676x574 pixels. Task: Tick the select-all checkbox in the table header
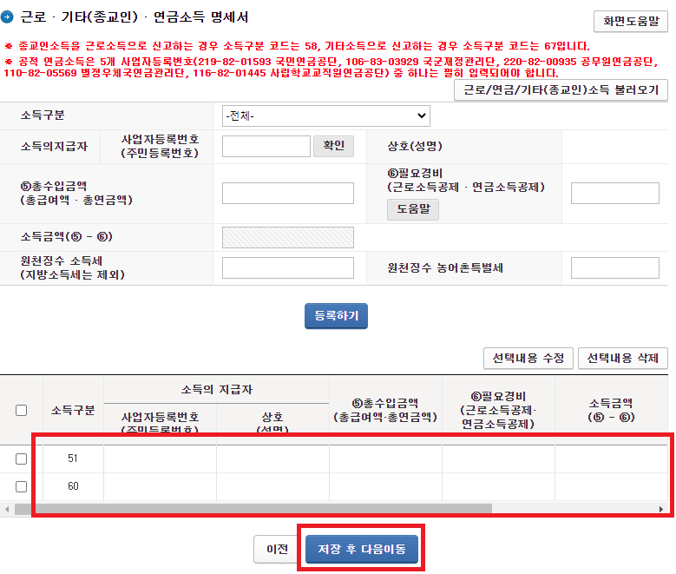pyautogui.click(x=21, y=410)
